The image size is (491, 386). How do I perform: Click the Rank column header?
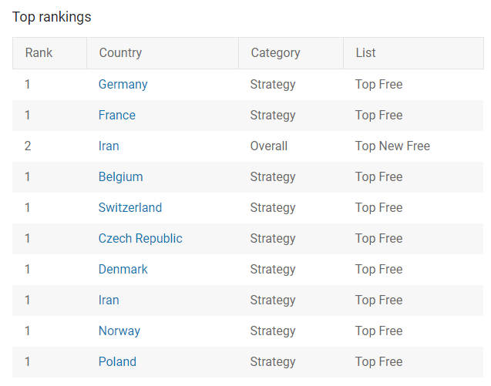click(x=39, y=53)
